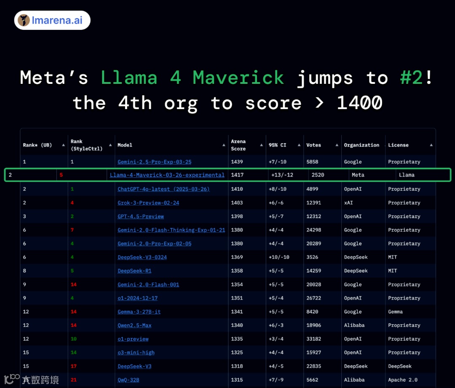
Task: Select StyleCtrl rank 10 in o1-preview row
Action: pos(74,339)
